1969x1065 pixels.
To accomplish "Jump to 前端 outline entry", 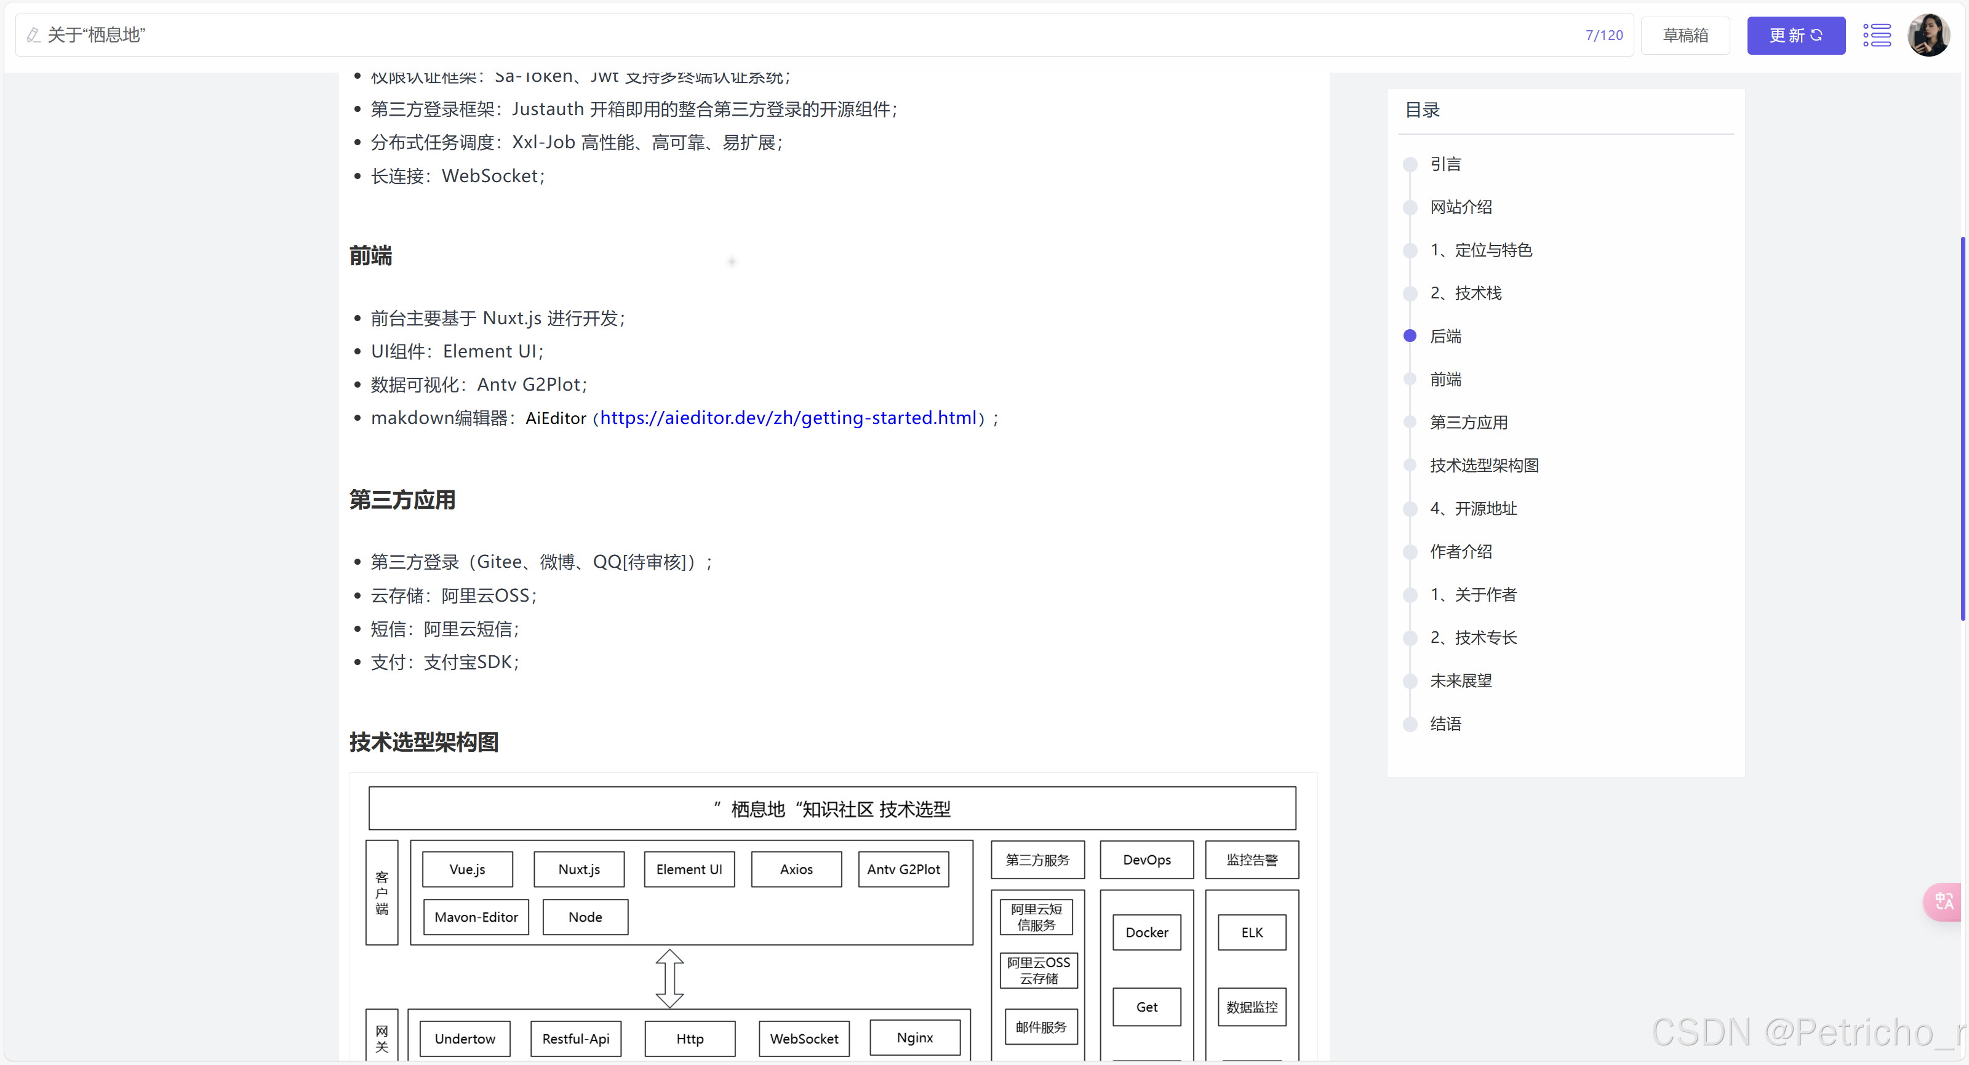I will point(1445,379).
